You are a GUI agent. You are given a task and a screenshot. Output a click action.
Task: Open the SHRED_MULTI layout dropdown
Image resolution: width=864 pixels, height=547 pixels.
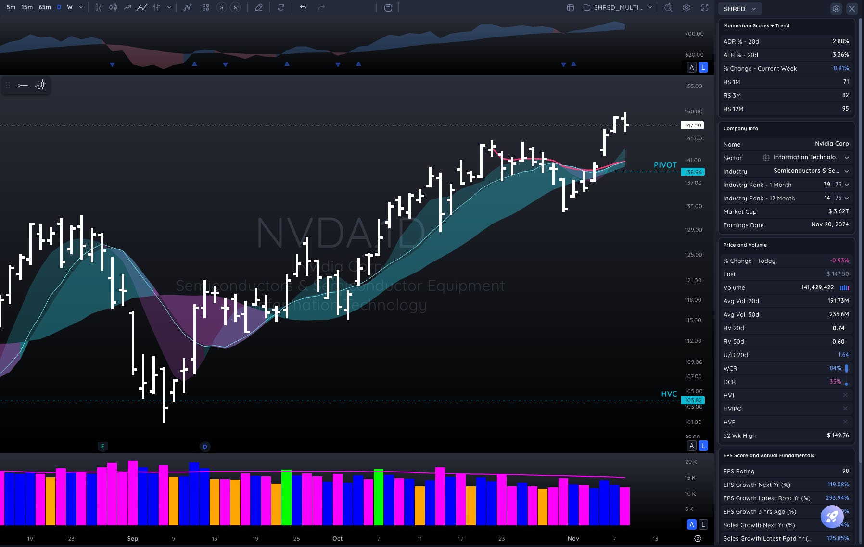[618, 7]
